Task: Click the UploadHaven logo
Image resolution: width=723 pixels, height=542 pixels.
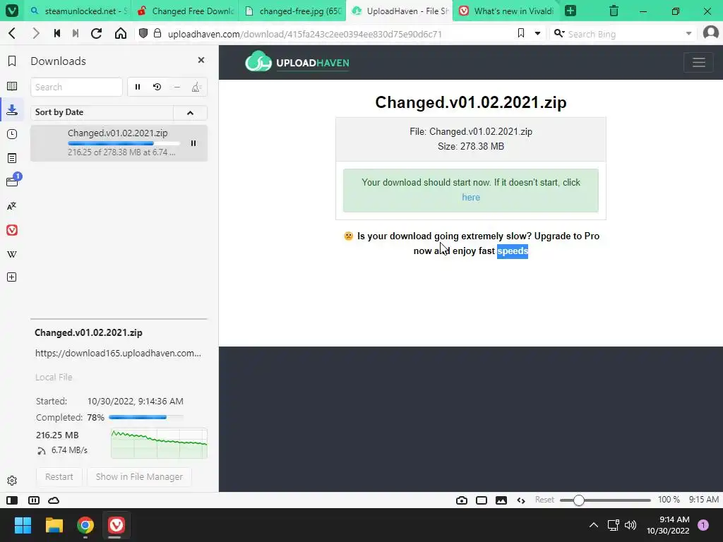Action: tap(297, 62)
